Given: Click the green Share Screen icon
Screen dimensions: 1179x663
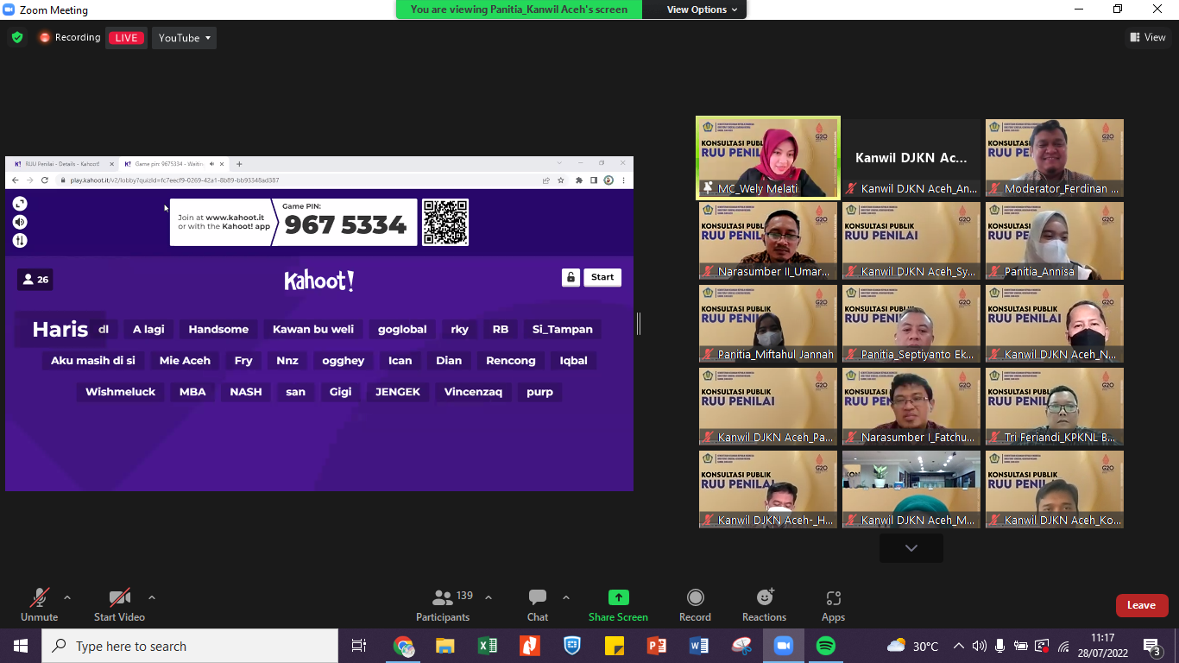Looking at the screenshot, I should 618,597.
